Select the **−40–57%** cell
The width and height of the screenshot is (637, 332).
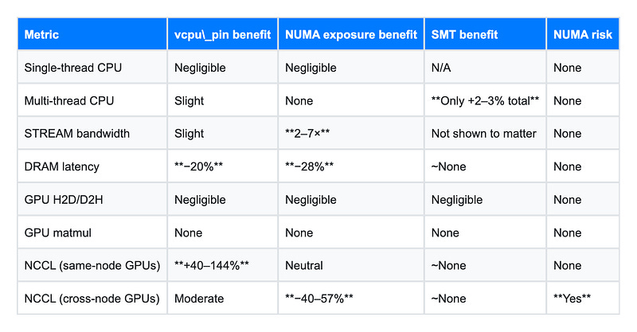click(x=351, y=299)
